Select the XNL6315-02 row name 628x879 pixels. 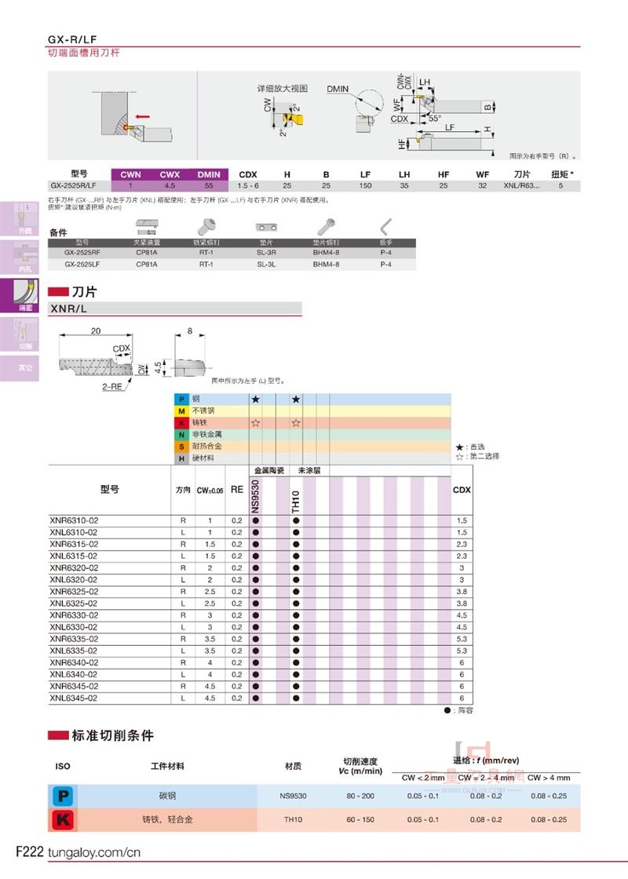point(73,556)
